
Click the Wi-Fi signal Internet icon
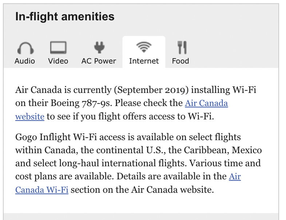tap(144, 47)
